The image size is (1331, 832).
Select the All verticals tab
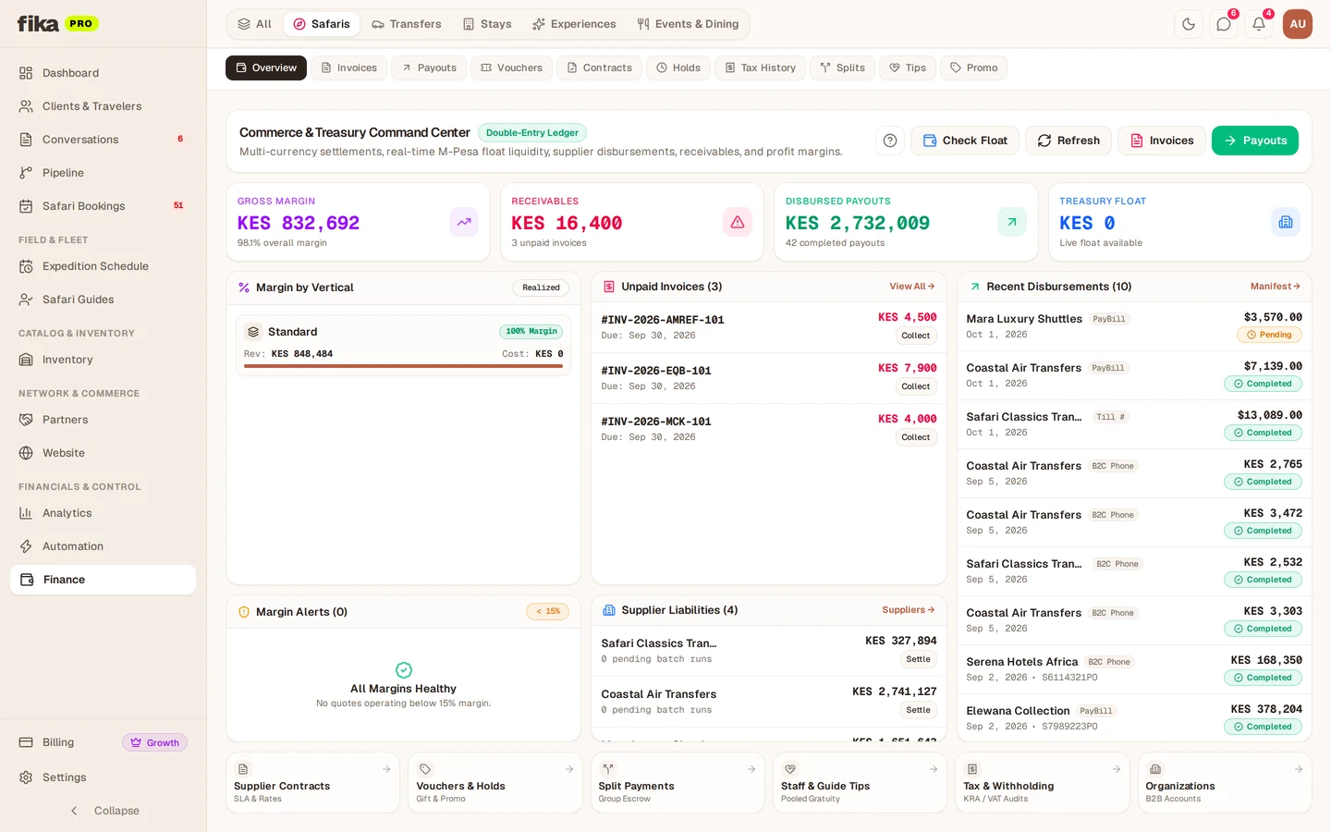[254, 24]
